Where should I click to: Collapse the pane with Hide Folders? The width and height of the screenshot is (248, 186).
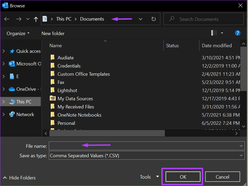(x=19, y=178)
